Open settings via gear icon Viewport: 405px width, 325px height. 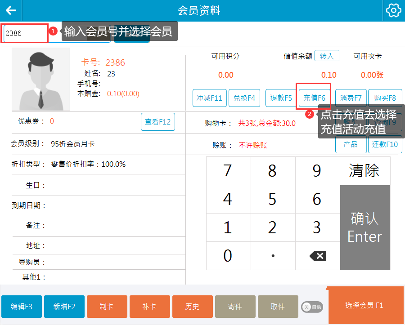pos(393,10)
